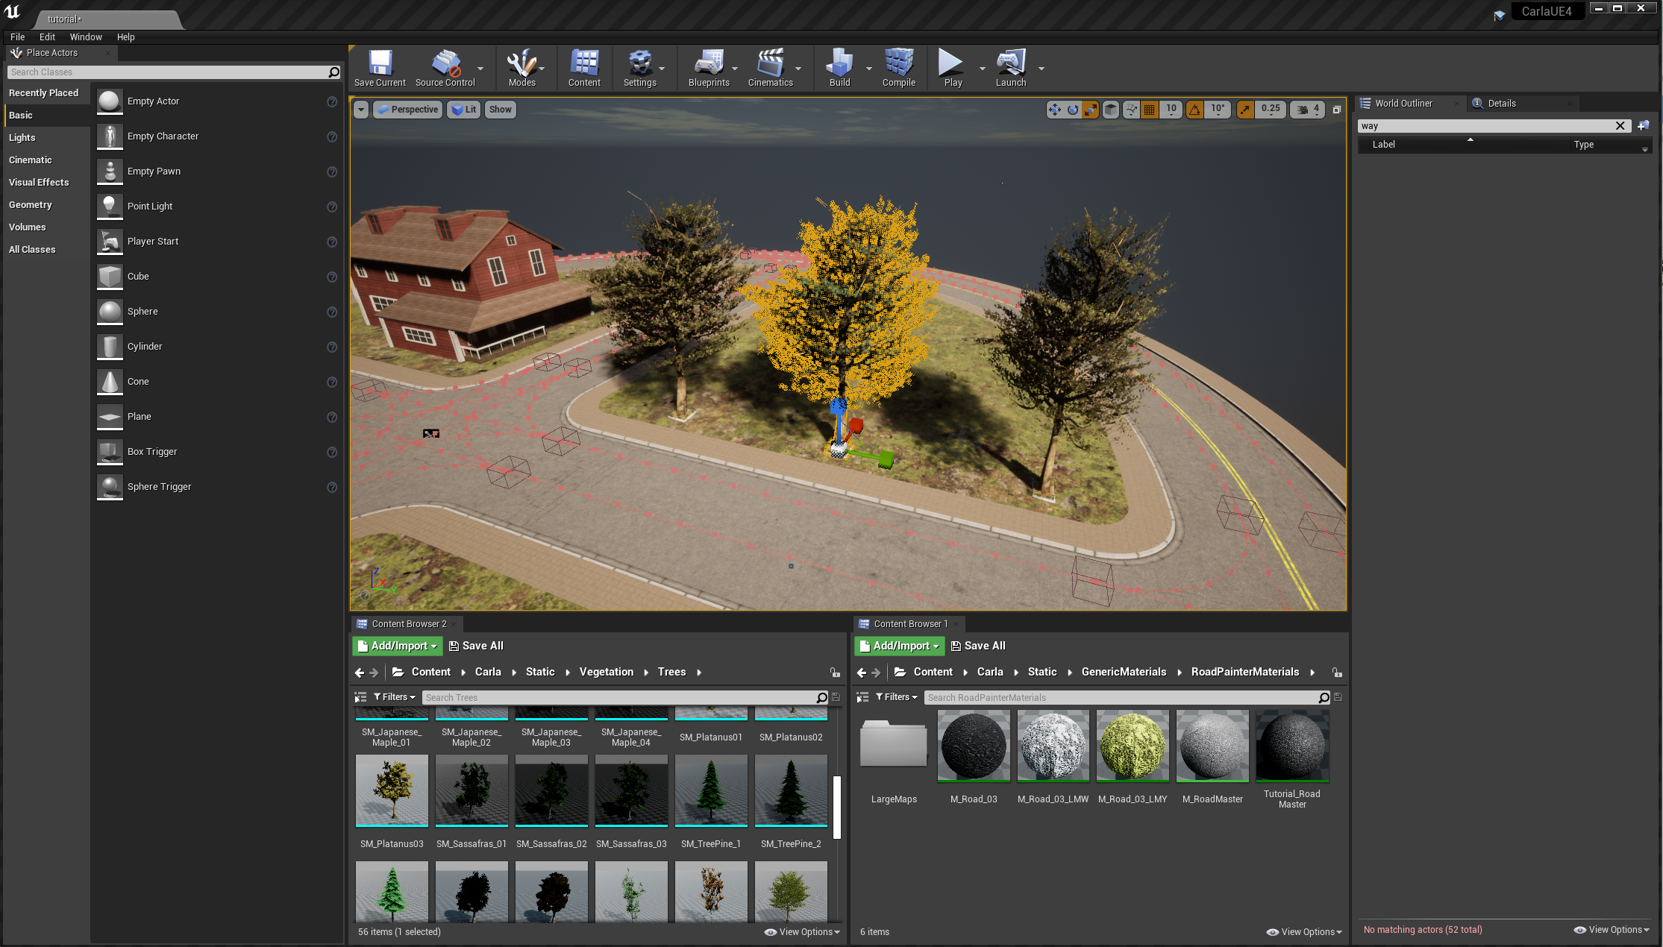Image resolution: width=1663 pixels, height=947 pixels.
Task: Open the Window menu
Action: [86, 37]
